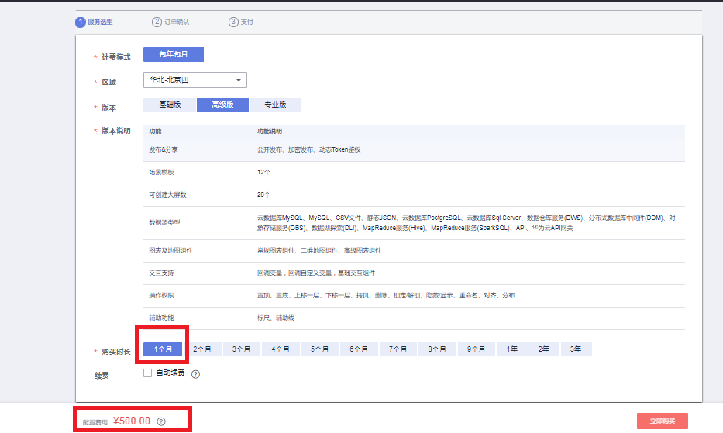
Task: Switch to the 基础版 edition
Action: [170, 105]
